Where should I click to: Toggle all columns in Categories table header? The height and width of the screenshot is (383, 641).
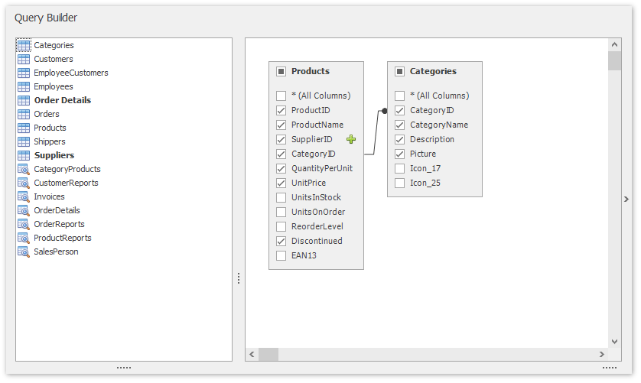tap(400, 71)
